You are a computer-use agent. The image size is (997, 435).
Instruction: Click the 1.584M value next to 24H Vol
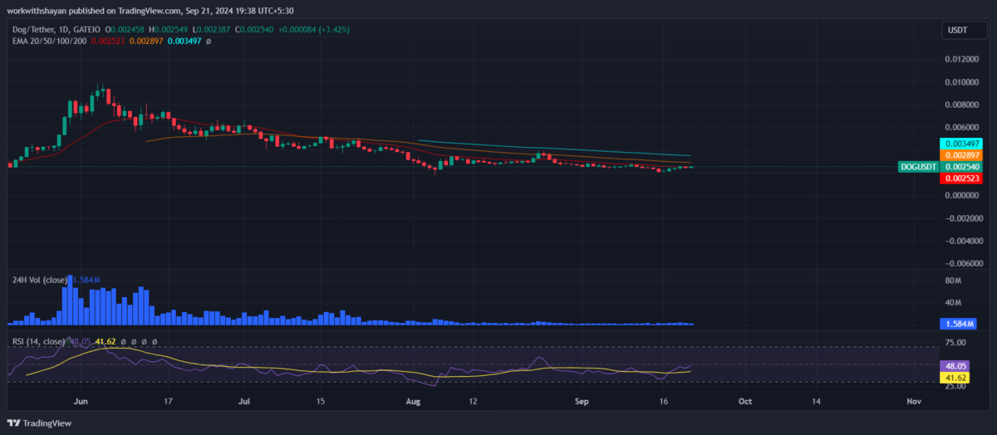88,280
